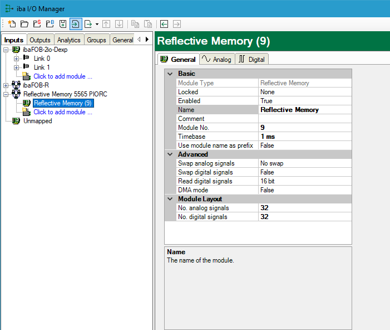Click add module link under ibaFOB-2io-Dexp
Viewport: 390px width, 330px height.
[x=62, y=76]
